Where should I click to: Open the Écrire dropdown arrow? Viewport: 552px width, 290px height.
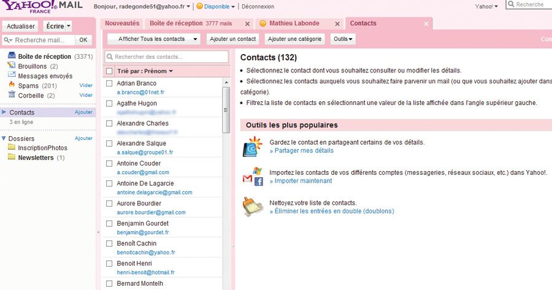pyautogui.click(x=68, y=26)
